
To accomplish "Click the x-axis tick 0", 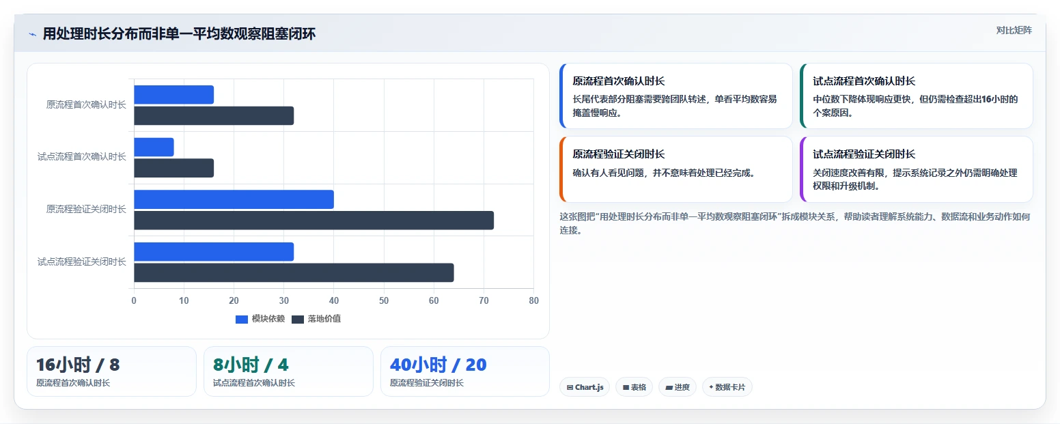I will pos(134,300).
